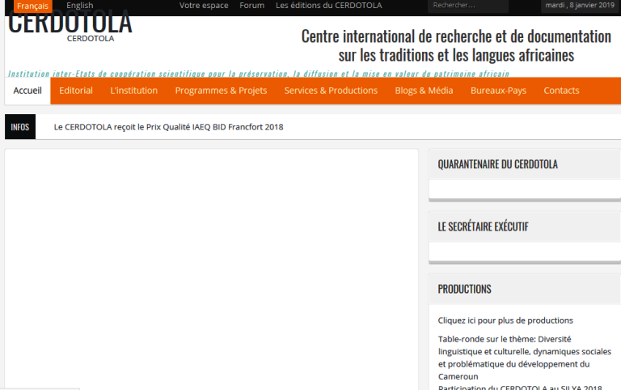Open the Contacts menu

[561, 91]
